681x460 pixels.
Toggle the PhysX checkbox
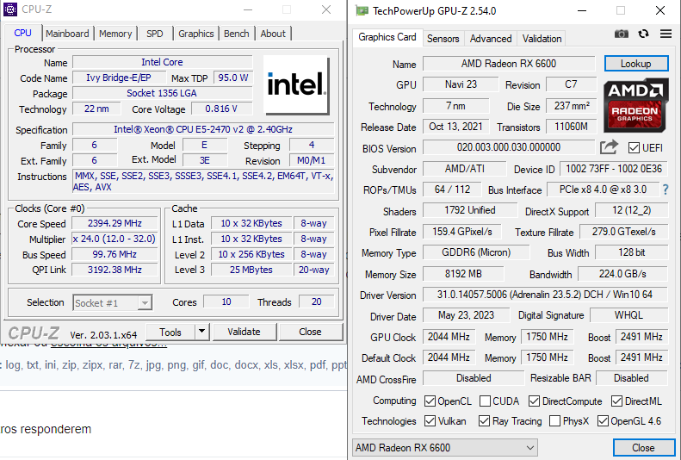(554, 421)
